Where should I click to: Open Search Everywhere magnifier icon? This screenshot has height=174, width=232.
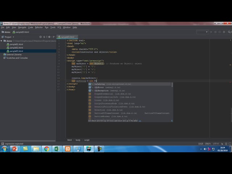[229, 32]
